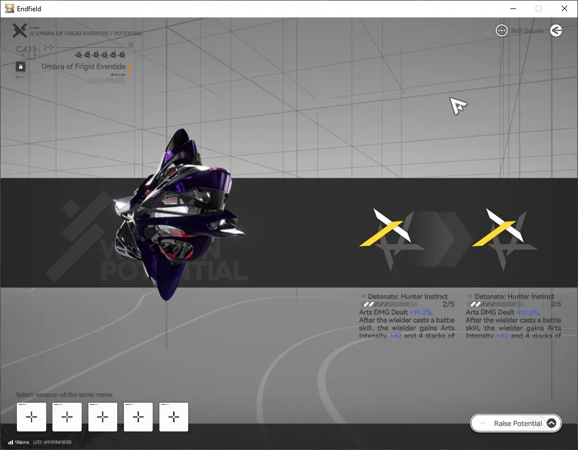The height and width of the screenshot is (450, 578).
Task: Click the back arrow icon
Action: click(556, 30)
